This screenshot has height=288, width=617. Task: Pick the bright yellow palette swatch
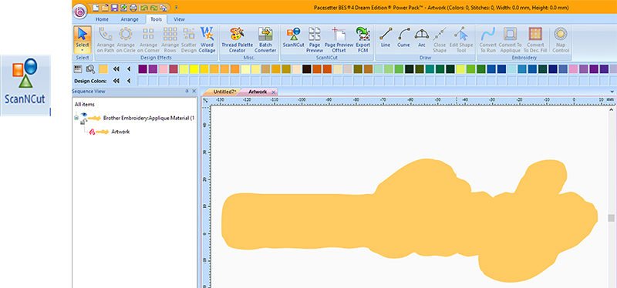click(194, 69)
